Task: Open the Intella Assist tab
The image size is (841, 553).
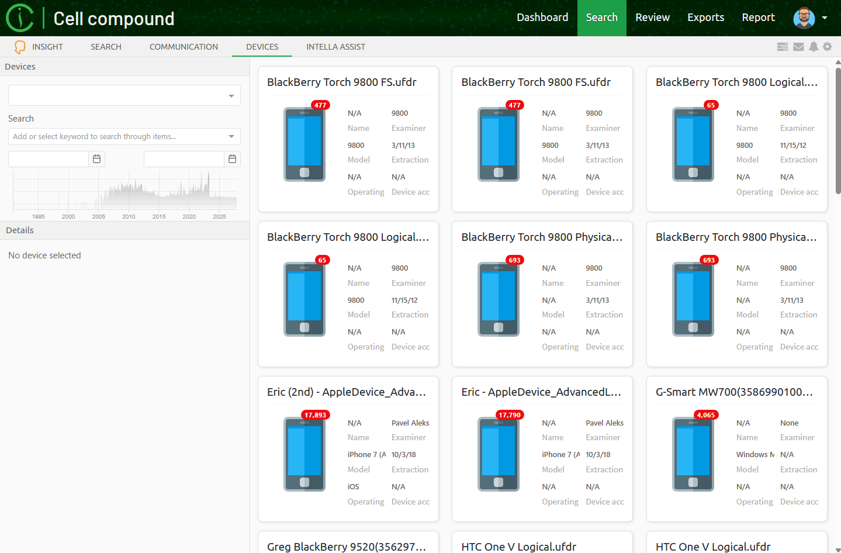Action: tap(335, 47)
